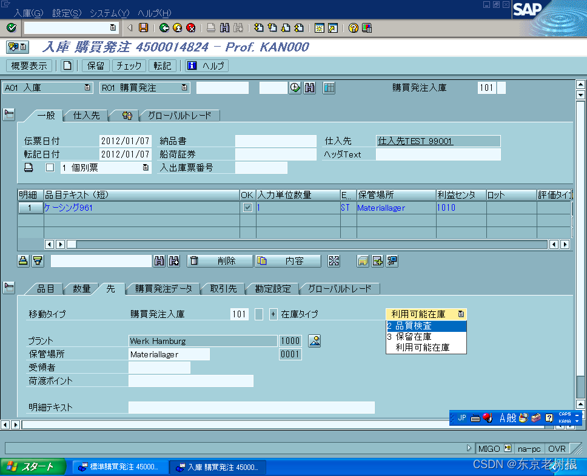Open the 入庫(G) menu
Viewport: 587px width, 476px height.
pos(29,13)
